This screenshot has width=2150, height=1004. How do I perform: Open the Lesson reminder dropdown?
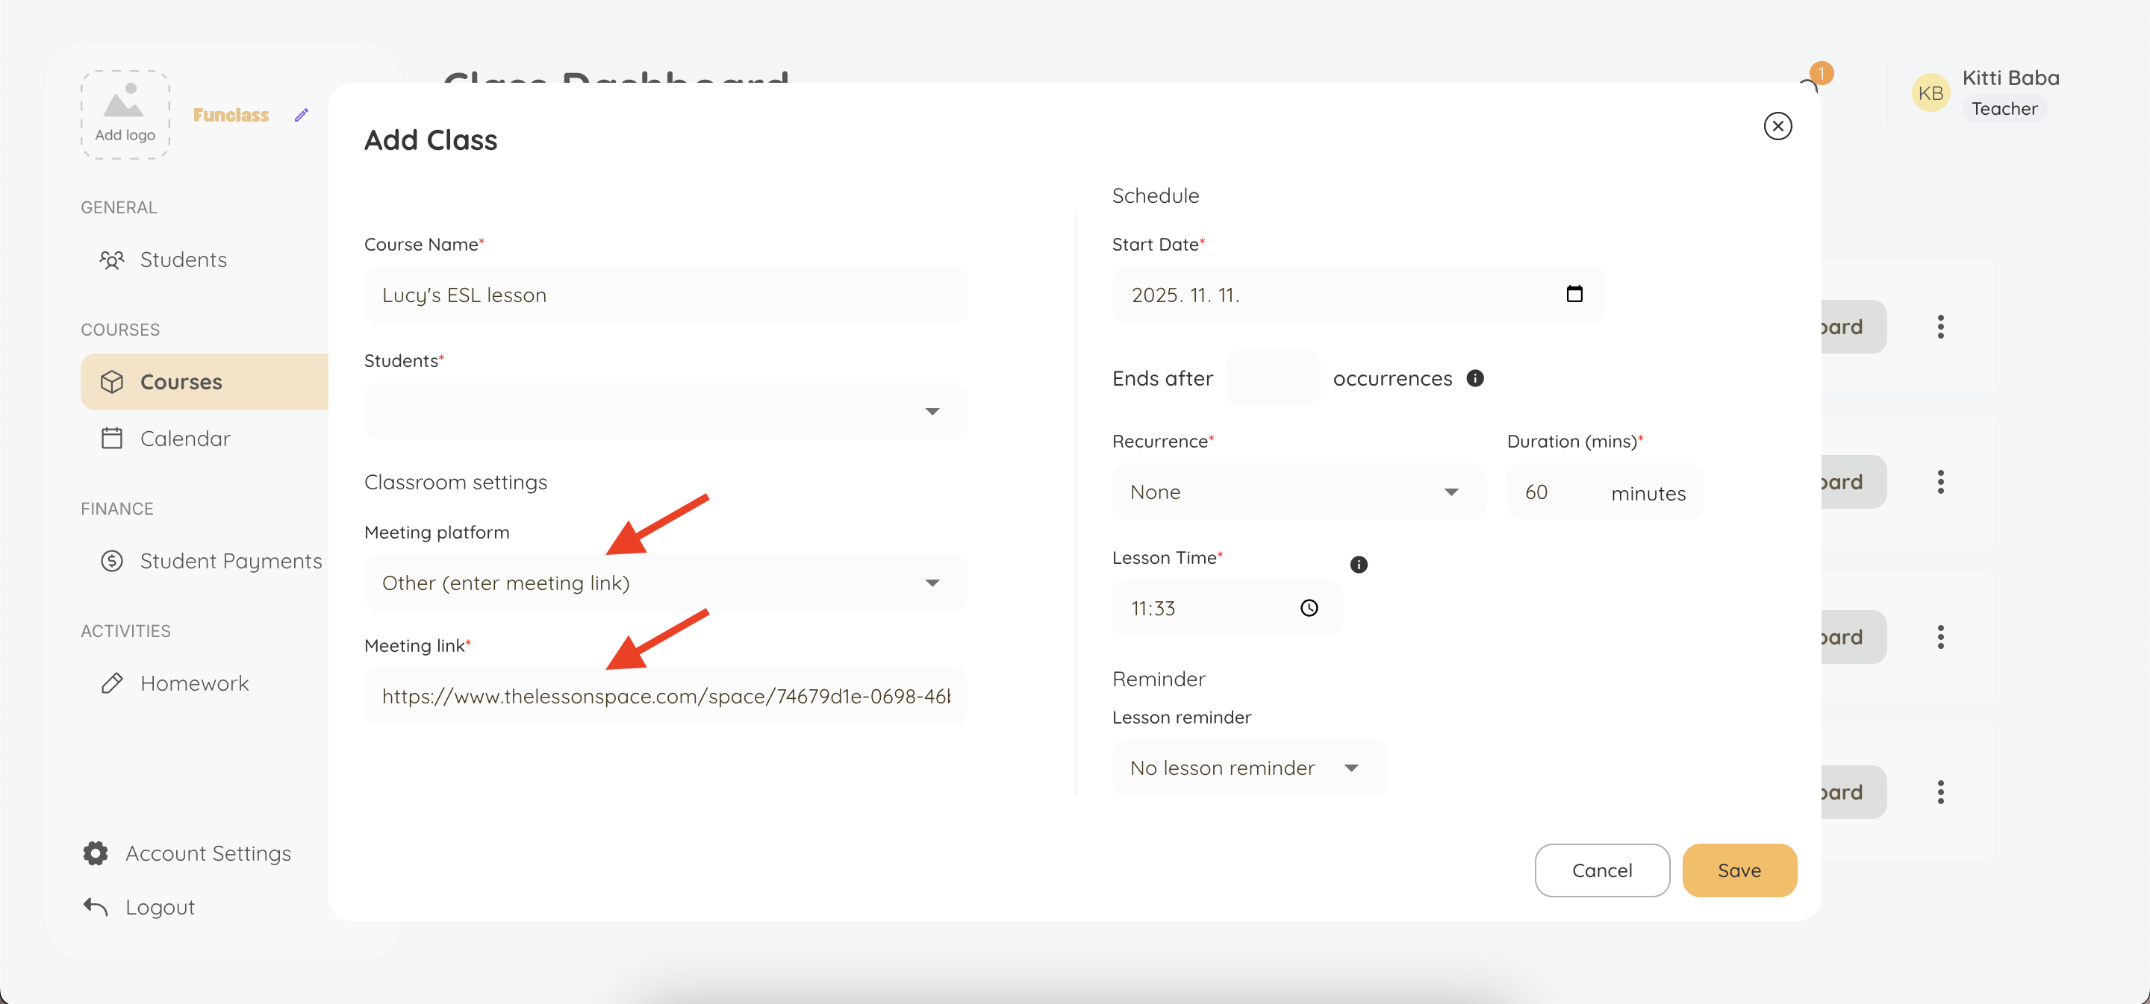1247,768
